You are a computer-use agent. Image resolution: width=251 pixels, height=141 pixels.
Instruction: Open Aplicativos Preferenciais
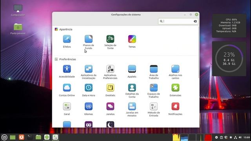click(110, 72)
